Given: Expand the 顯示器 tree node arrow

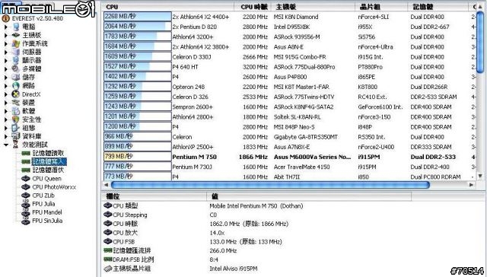Looking at the screenshot, I should click(x=6, y=61).
